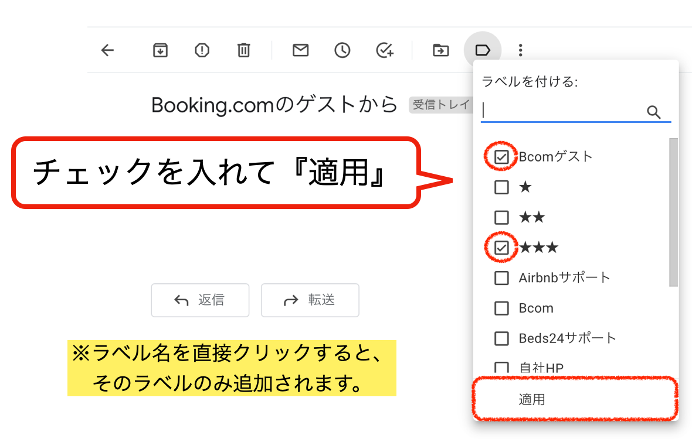Image resolution: width=692 pixels, height=439 pixels.
Task: Click the label tag icon in toolbar
Action: pyautogui.click(x=482, y=50)
